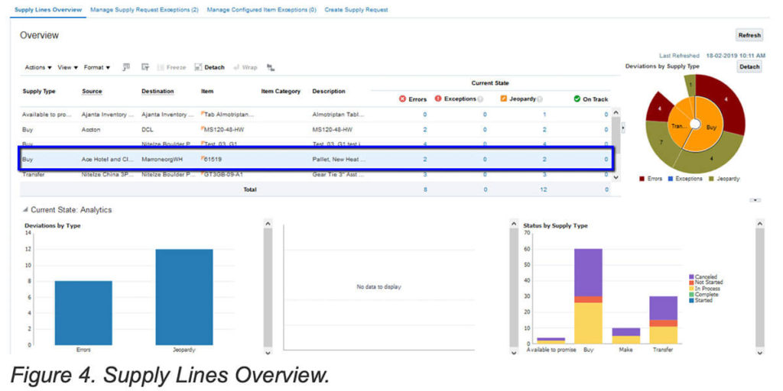Click the query-by-example filter icon
Viewport: 783px width, 391px height.
pos(145,67)
